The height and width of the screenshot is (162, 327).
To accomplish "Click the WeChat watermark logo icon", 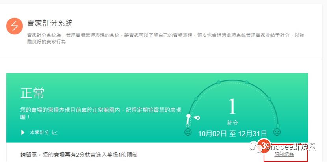I will (255, 146).
